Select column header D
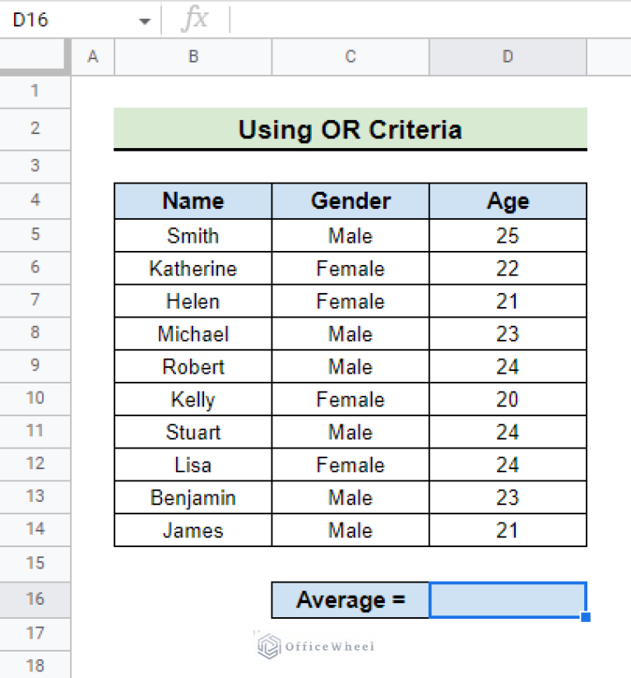The image size is (631, 678). [507, 57]
